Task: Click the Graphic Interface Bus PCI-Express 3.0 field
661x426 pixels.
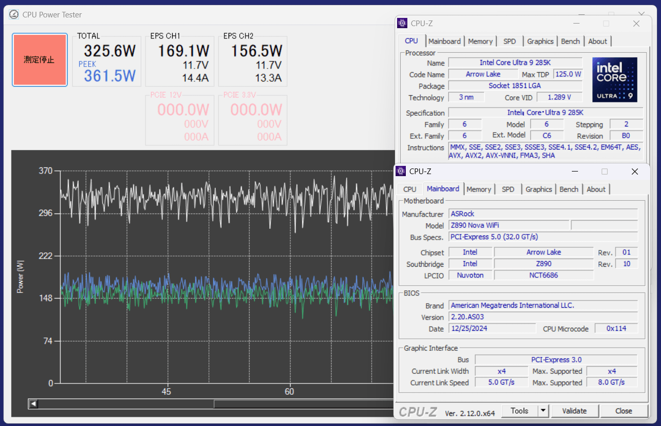Action: [556, 360]
